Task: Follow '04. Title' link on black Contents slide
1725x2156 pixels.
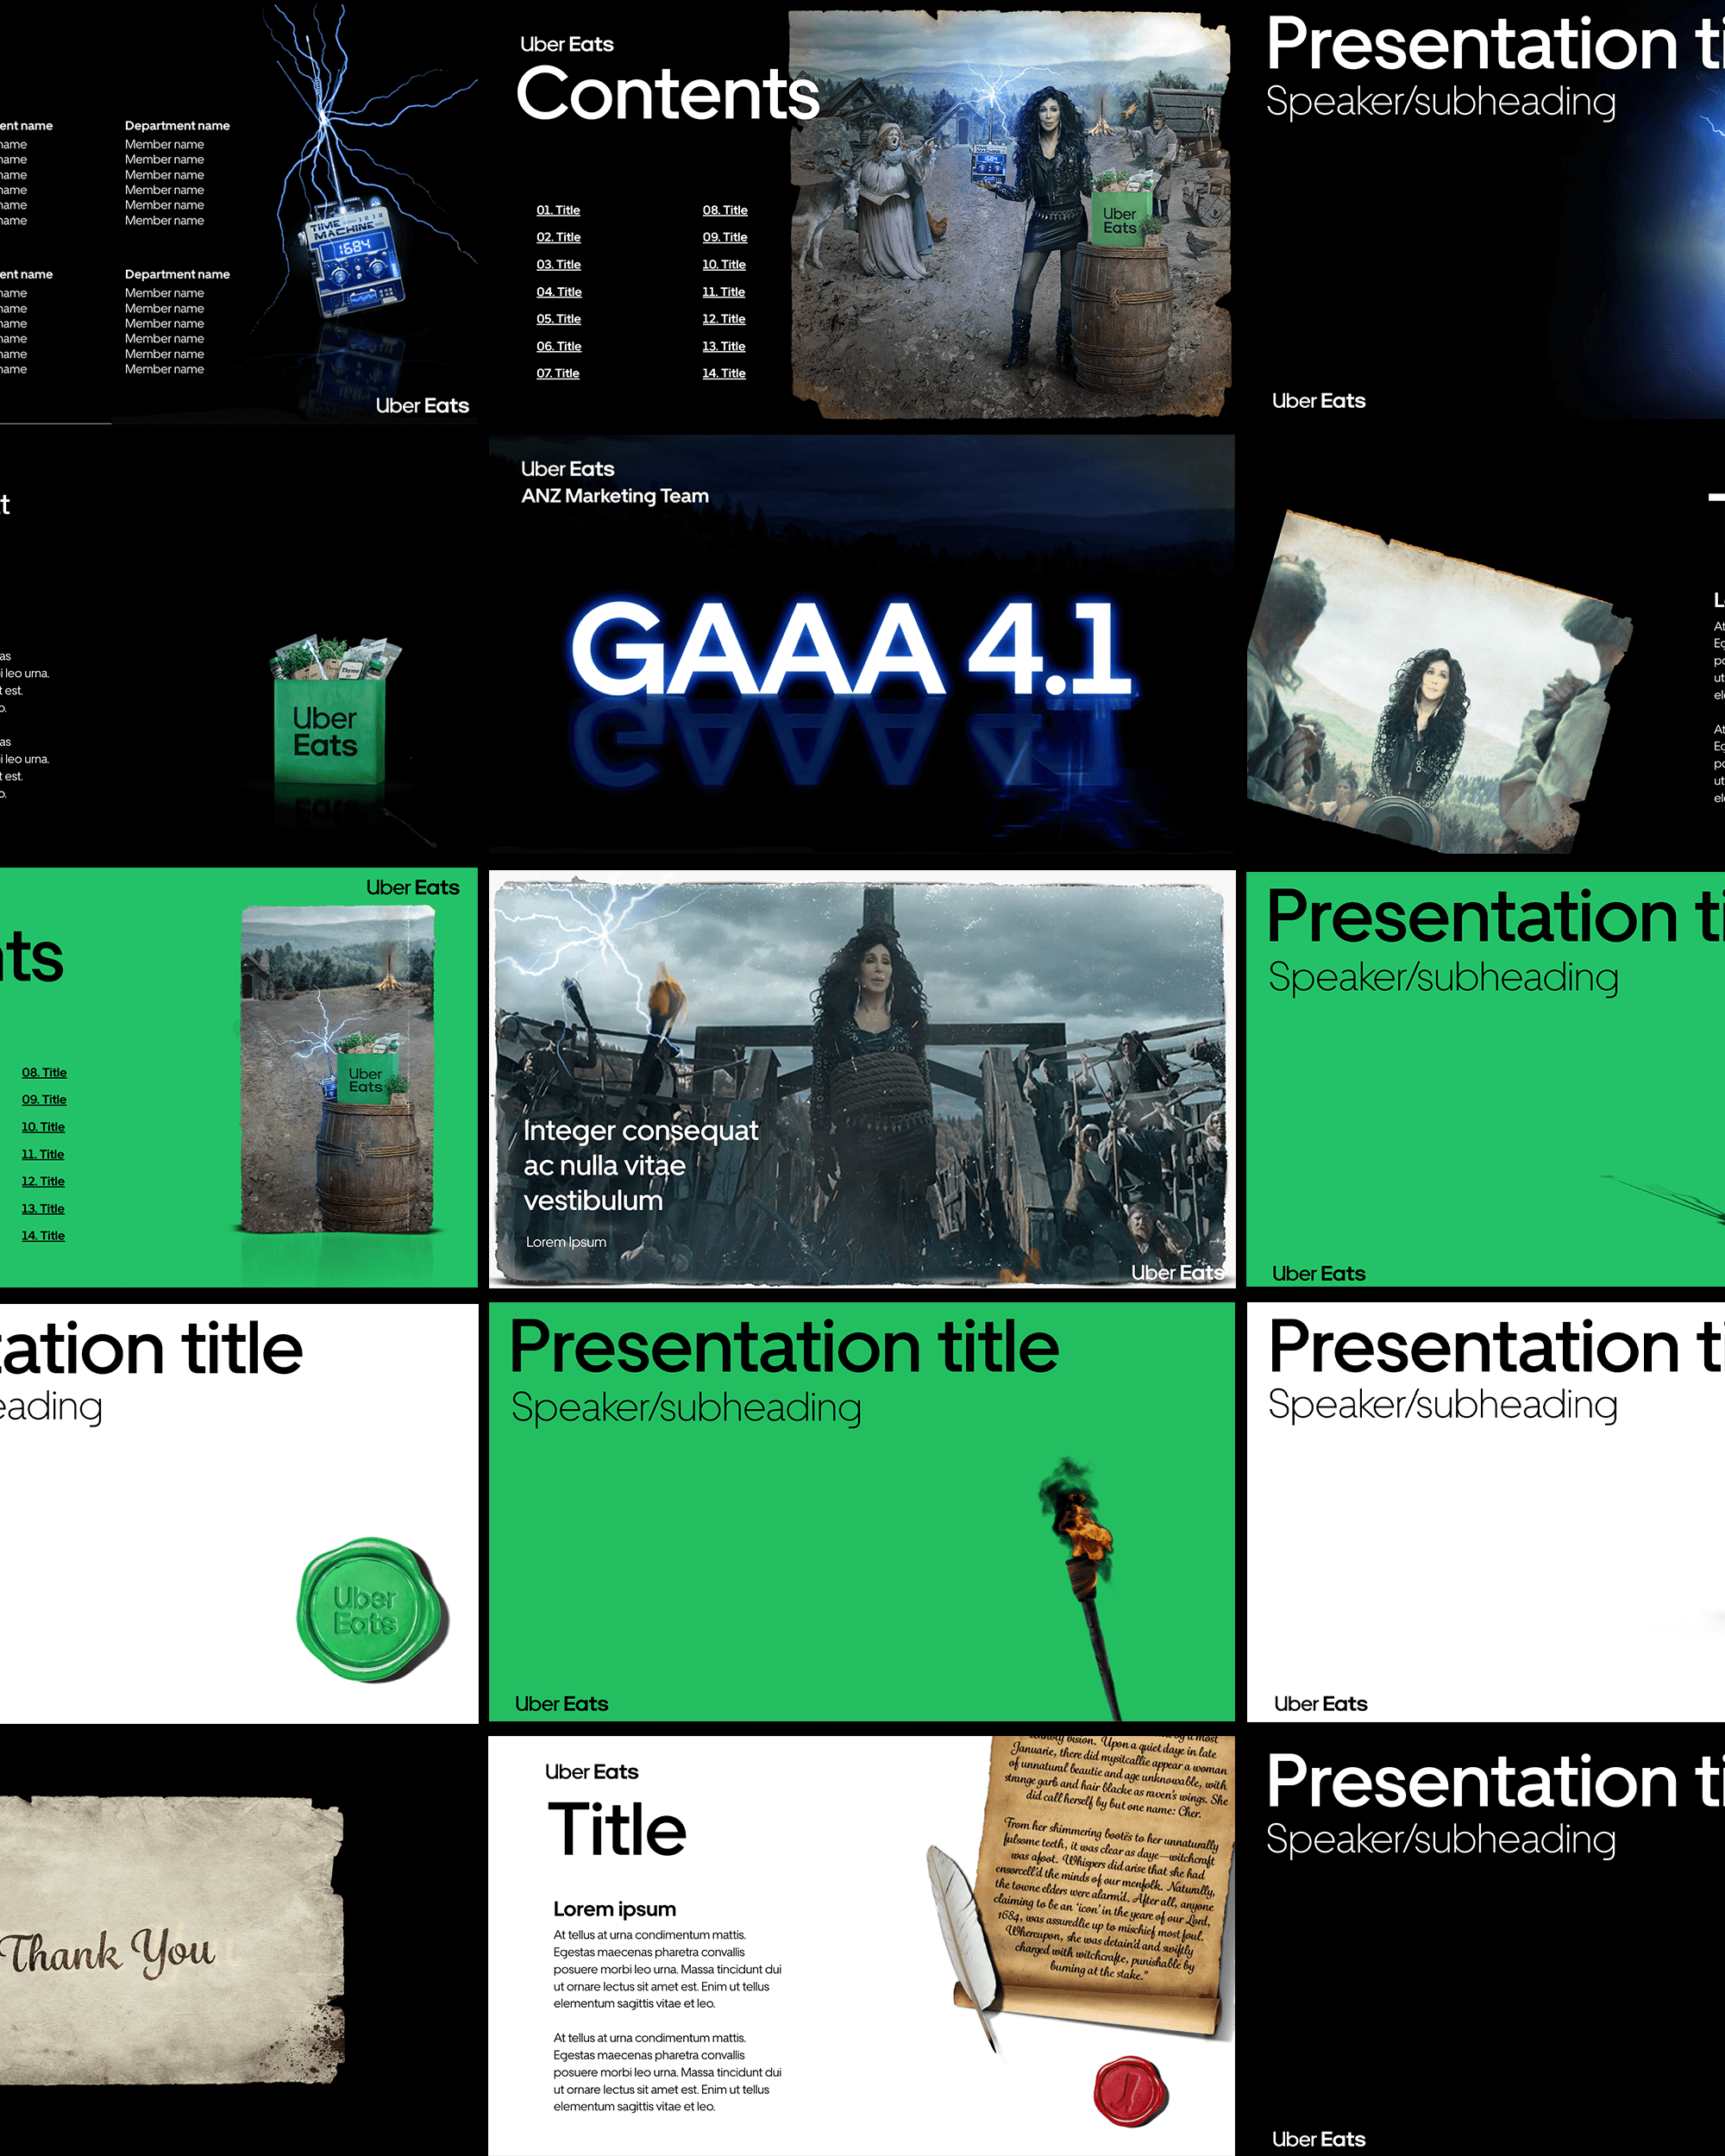Action: (558, 292)
